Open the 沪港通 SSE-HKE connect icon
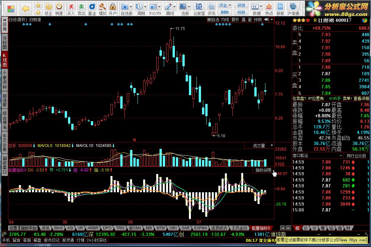Image resolution: width=371 pixels, height=247 pixels. point(293,9)
